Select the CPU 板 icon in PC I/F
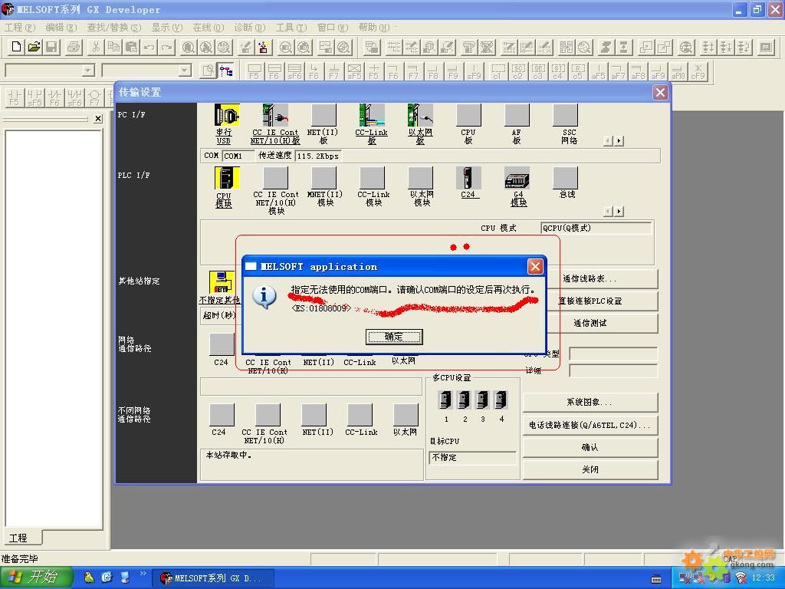785x589 pixels. (468, 115)
